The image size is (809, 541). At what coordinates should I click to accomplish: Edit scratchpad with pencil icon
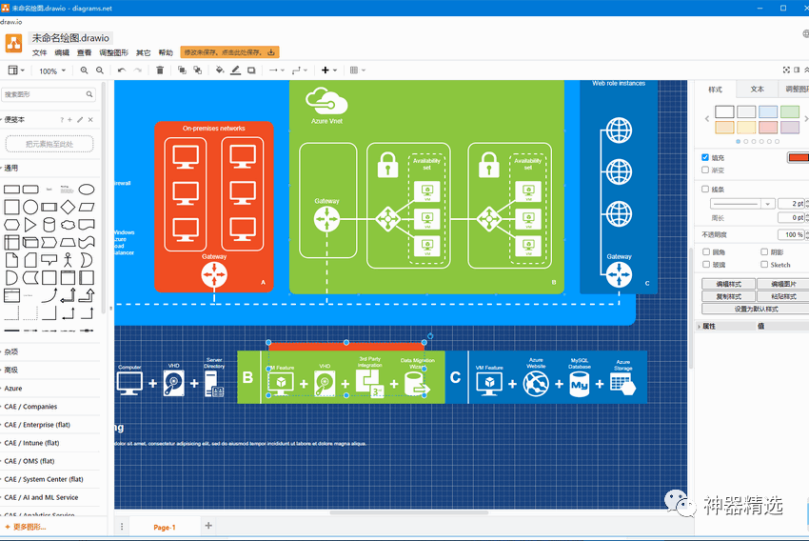(80, 120)
